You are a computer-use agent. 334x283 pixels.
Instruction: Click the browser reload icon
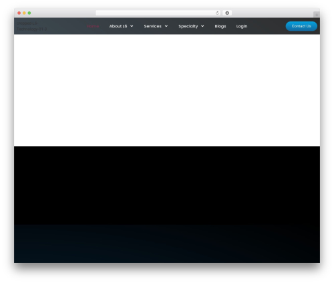tap(217, 13)
